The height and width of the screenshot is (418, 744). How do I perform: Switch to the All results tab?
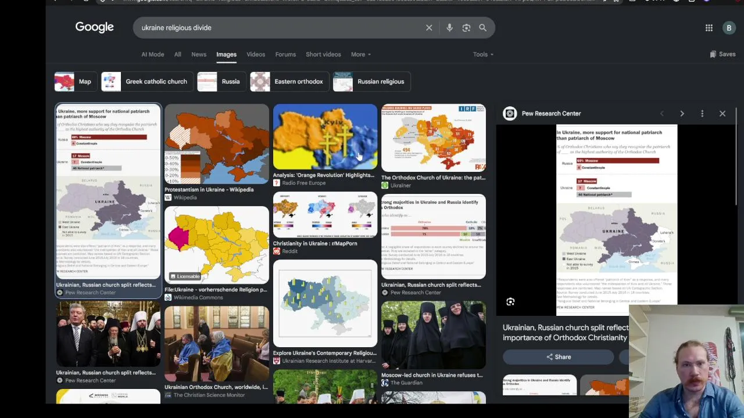pyautogui.click(x=178, y=55)
